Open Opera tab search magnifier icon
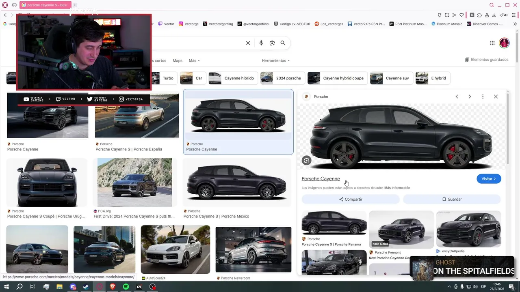Screen dimensions: 520x292 492,5
